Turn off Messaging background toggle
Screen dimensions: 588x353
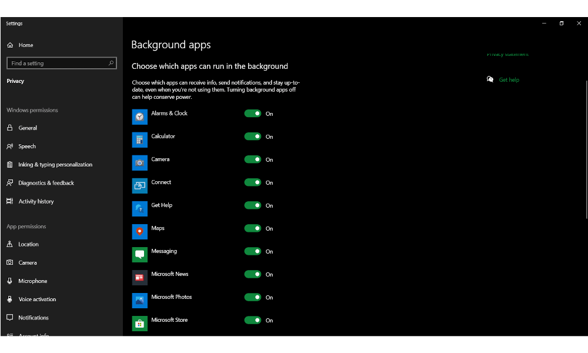tap(252, 251)
